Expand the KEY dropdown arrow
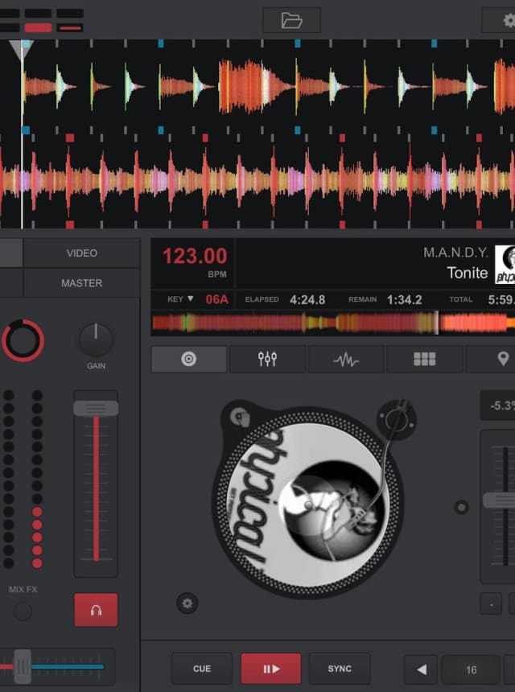 pos(191,299)
